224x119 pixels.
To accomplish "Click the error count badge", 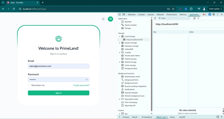I will click(204, 15).
